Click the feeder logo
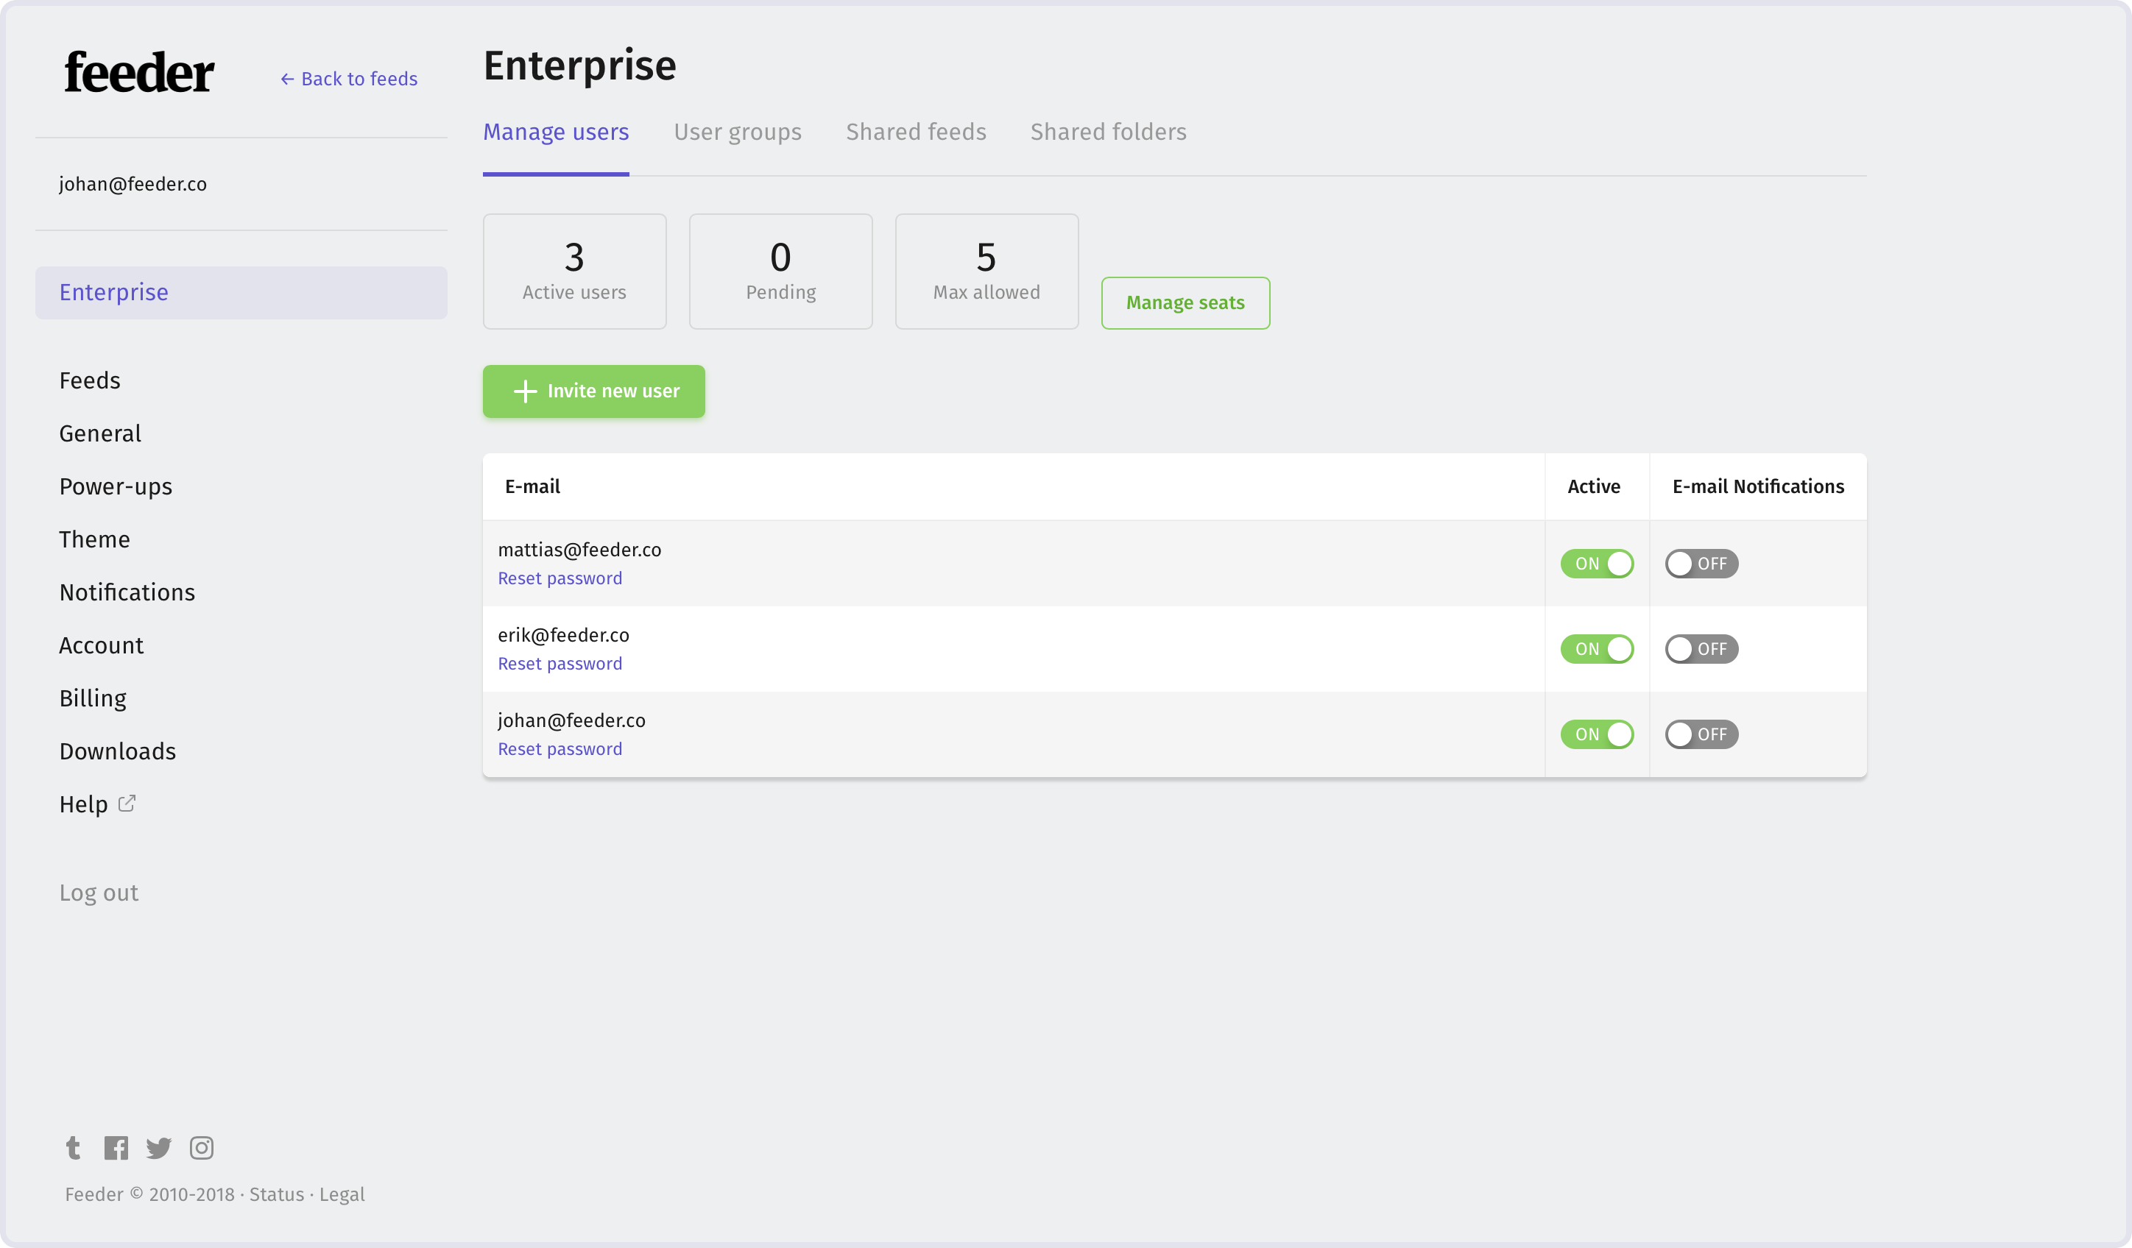The image size is (2132, 1248). point(140,72)
